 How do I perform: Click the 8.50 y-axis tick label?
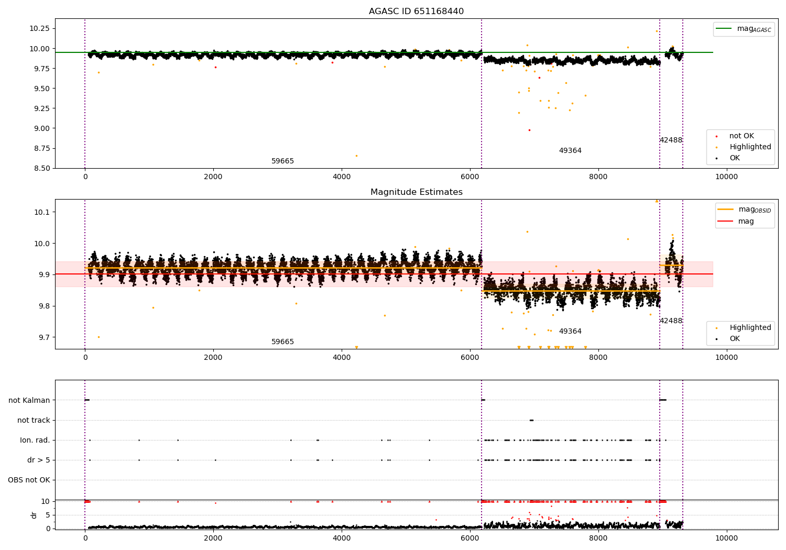pos(41,168)
